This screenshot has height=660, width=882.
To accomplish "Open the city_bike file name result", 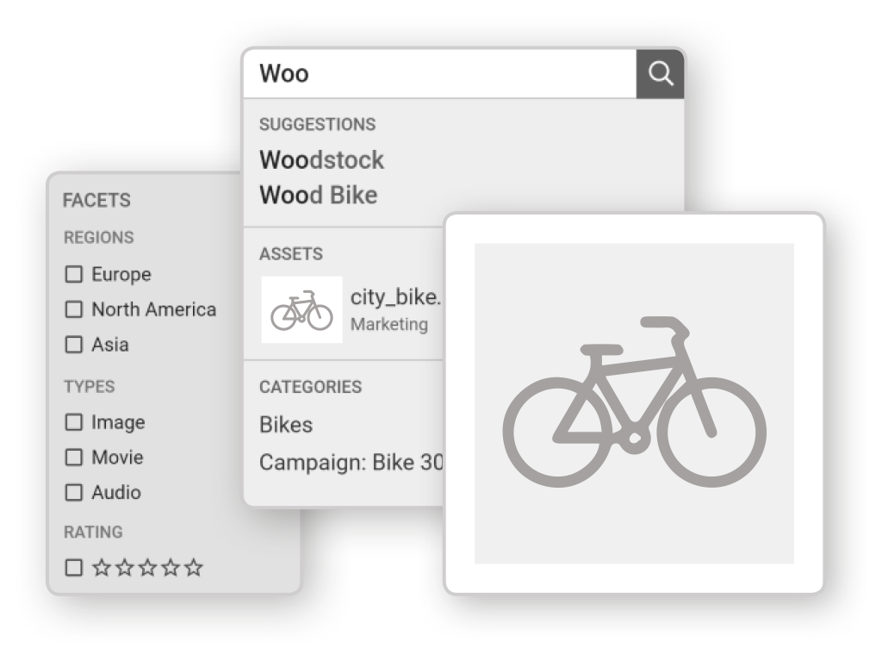I will 396,297.
